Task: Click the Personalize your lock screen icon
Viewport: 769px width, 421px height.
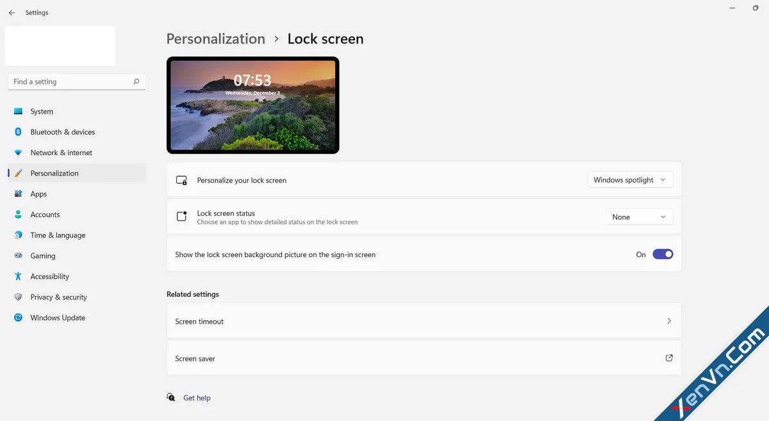Action: pos(182,179)
